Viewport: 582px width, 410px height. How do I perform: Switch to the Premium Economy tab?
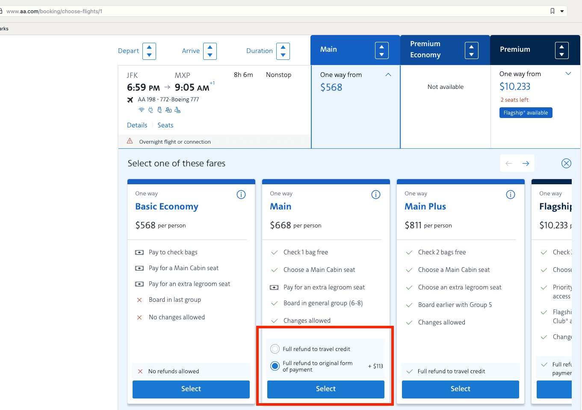pyautogui.click(x=425, y=50)
